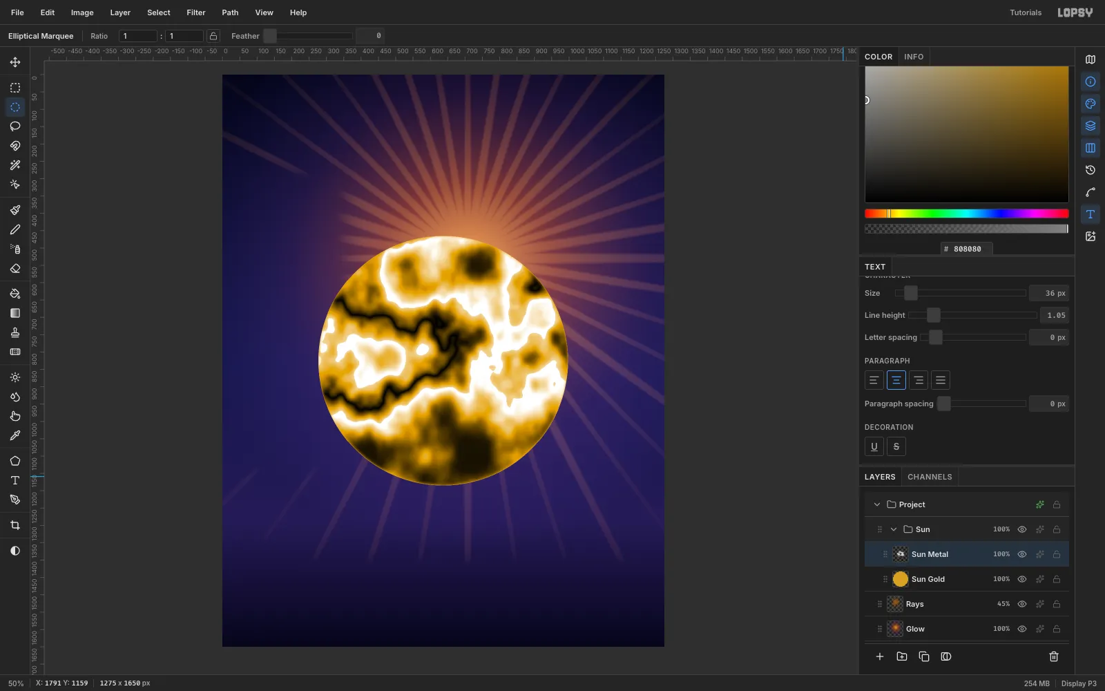Collapse the Sun group
The image size is (1105, 691).
[894, 529]
